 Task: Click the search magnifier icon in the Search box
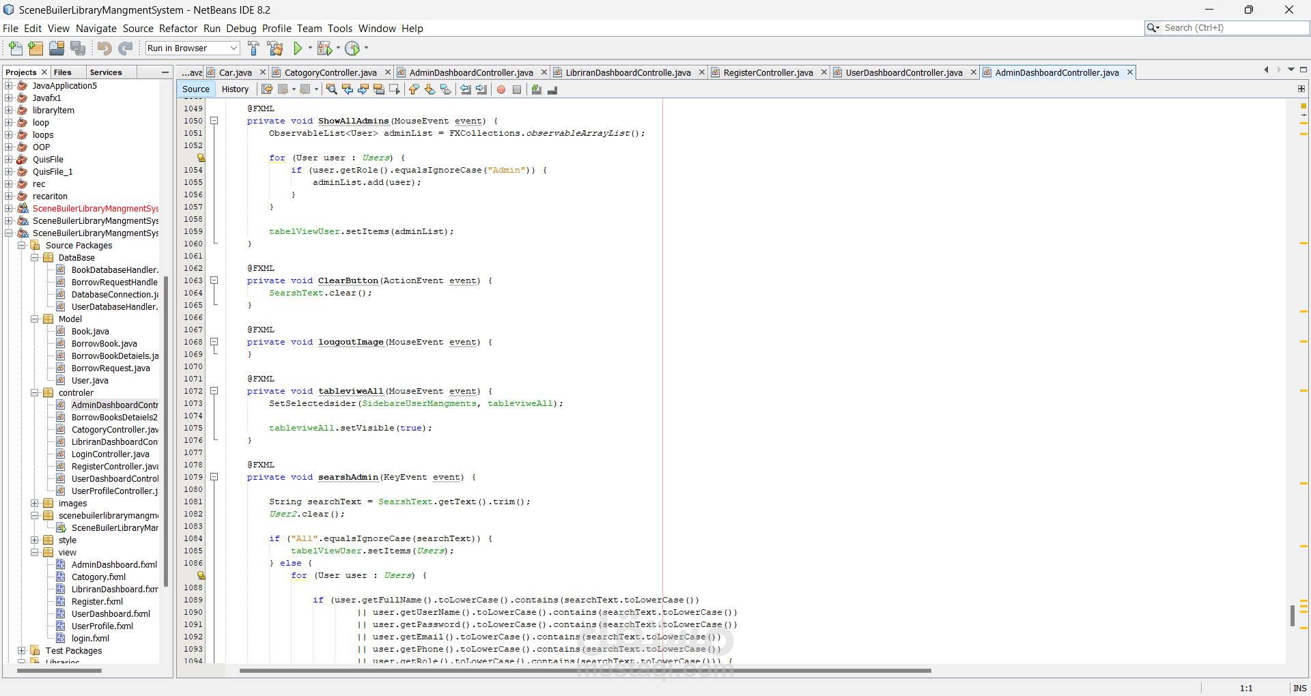point(1153,28)
